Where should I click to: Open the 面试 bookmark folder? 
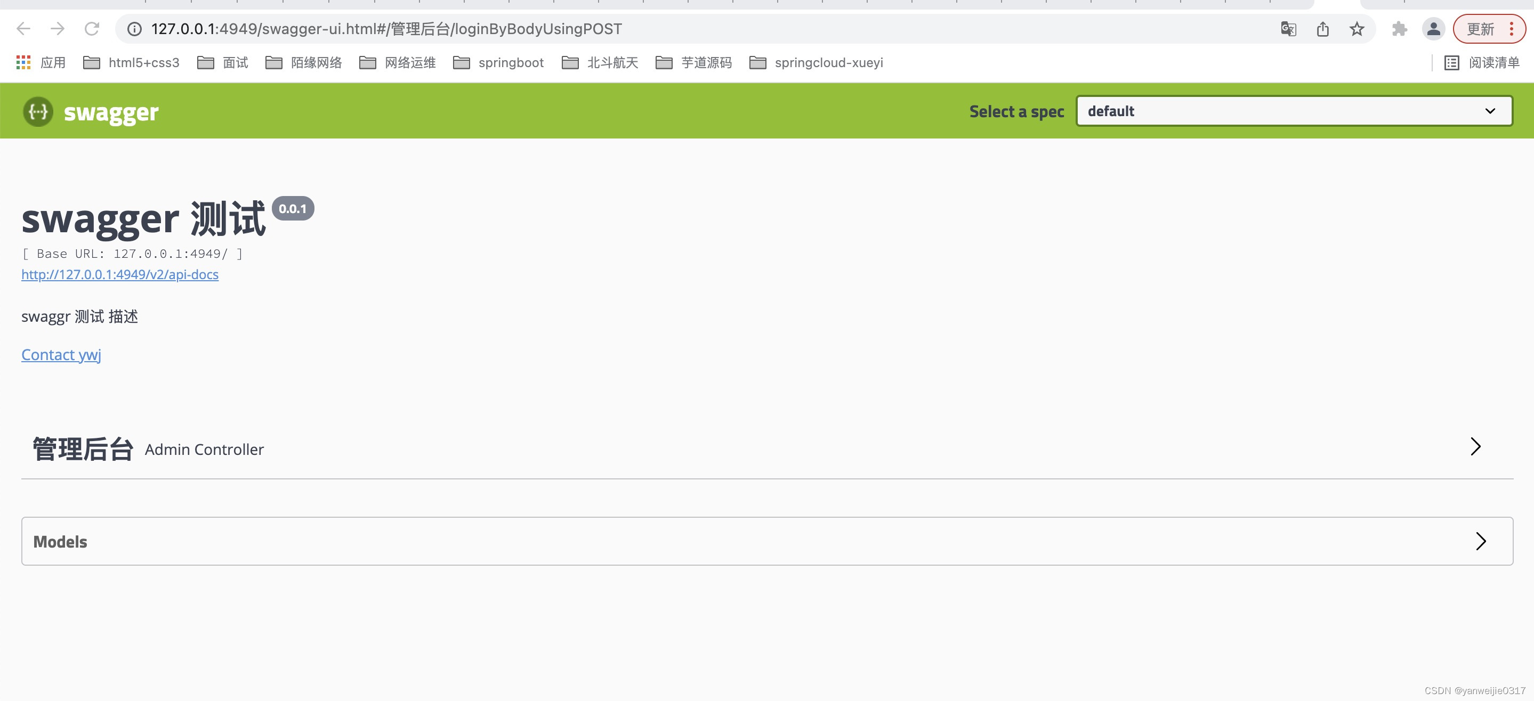(x=223, y=62)
